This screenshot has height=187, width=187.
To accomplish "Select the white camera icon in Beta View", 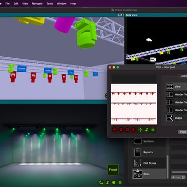I will point(153,59).
